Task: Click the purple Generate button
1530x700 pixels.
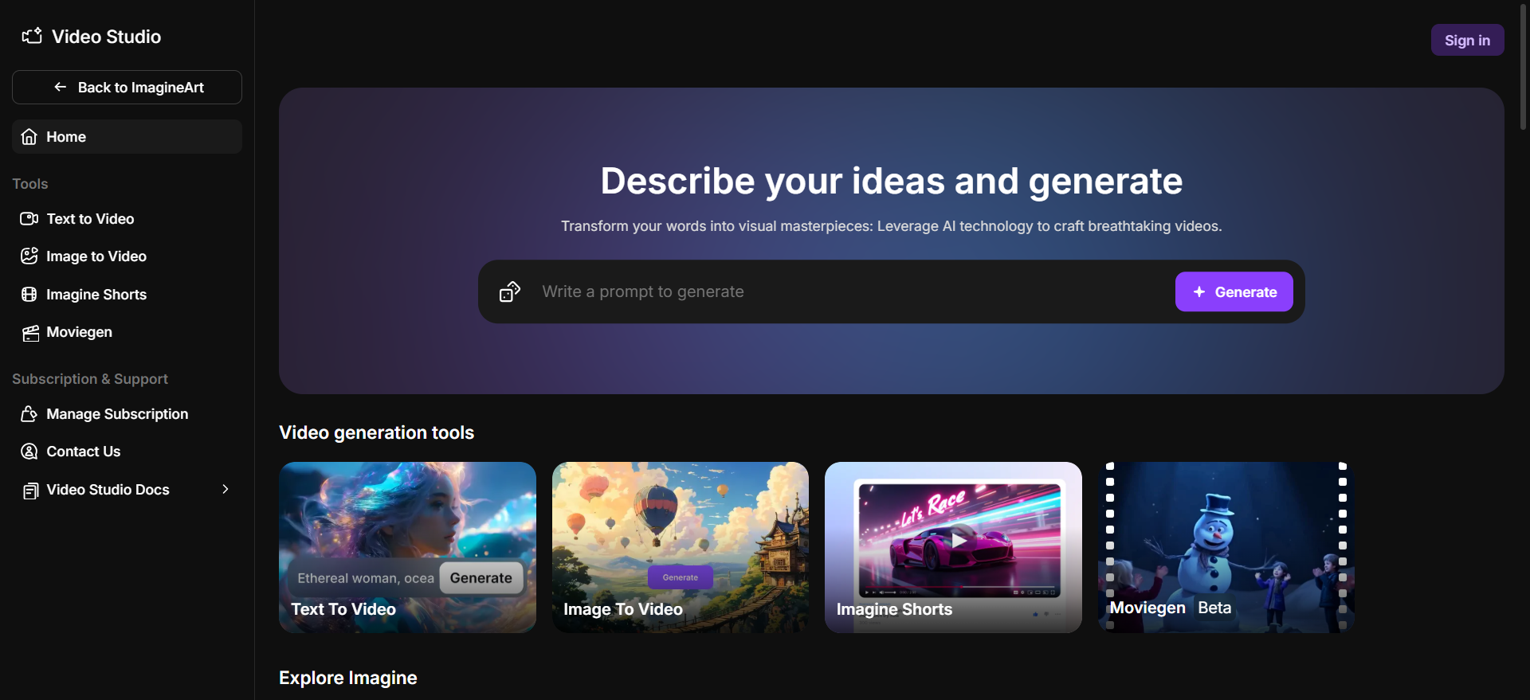Action: [1234, 292]
